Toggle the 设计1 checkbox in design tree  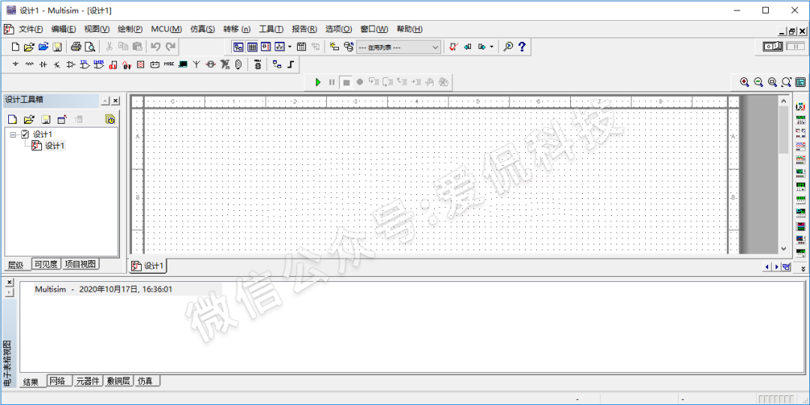click(x=25, y=134)
